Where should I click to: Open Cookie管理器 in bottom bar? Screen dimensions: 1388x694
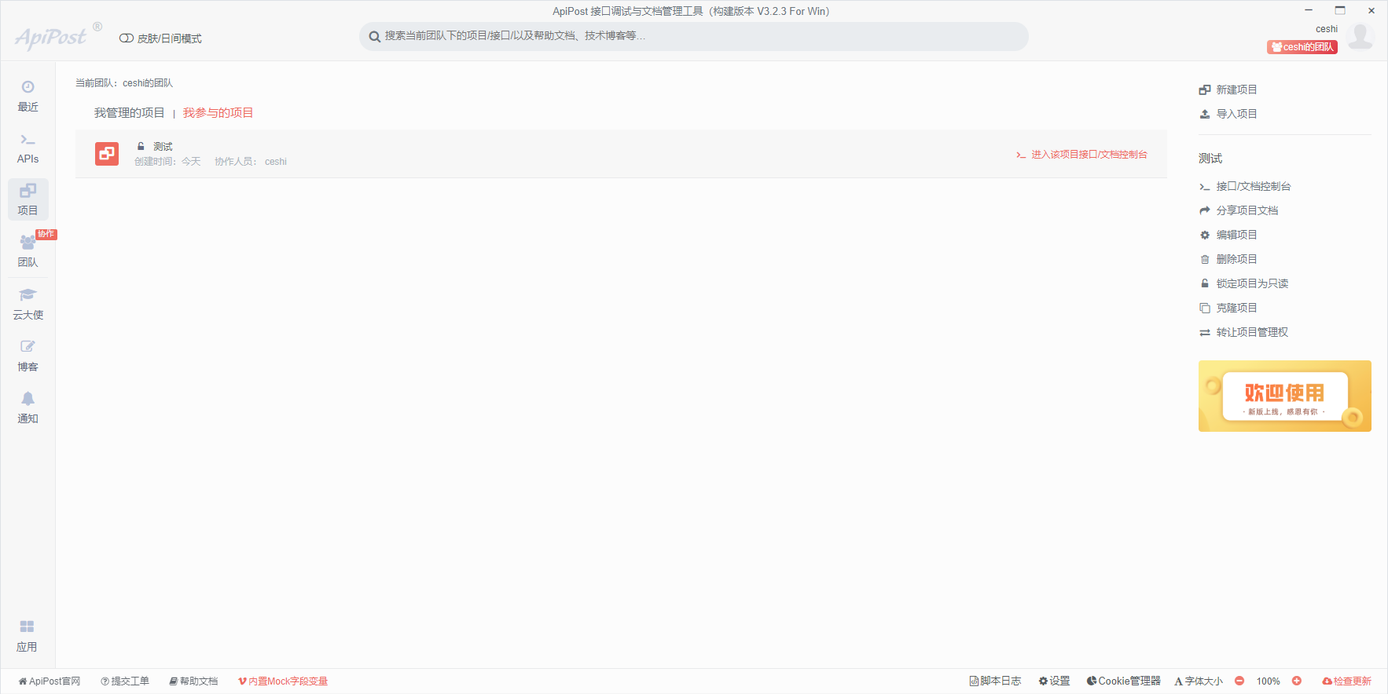[1123, 681]
